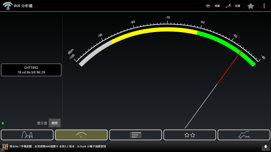Tap the 視圖 view label
This screenshot has width=271, height=152.
pos(217,6)
